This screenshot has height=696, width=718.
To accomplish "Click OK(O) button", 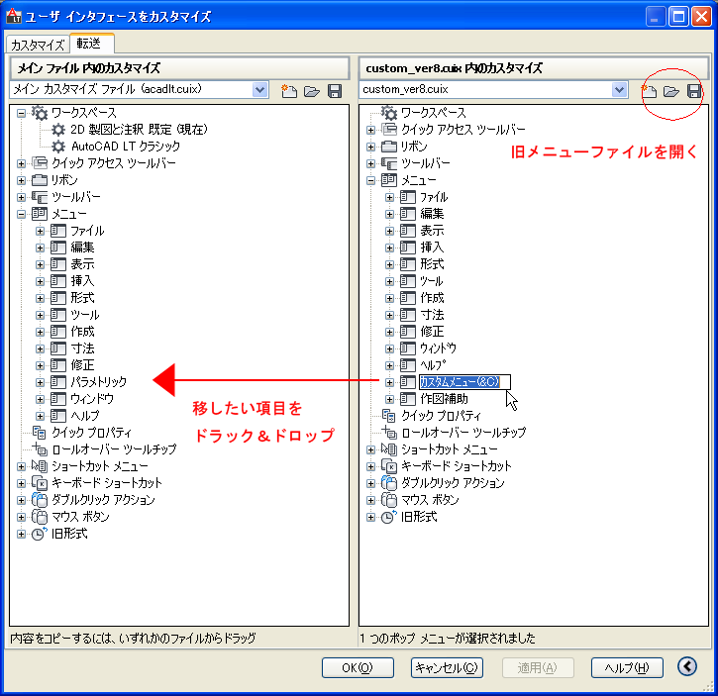I will pos(358,667).
